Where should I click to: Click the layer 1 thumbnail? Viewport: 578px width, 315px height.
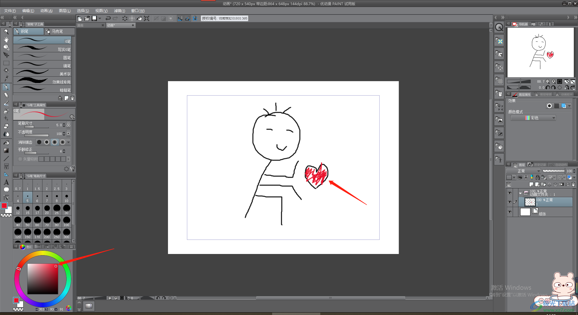(530, 202)
